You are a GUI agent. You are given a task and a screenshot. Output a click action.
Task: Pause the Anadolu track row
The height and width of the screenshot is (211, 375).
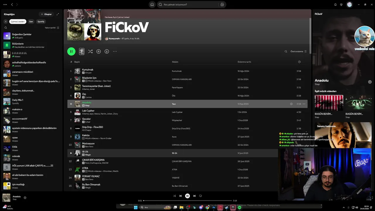71,104
